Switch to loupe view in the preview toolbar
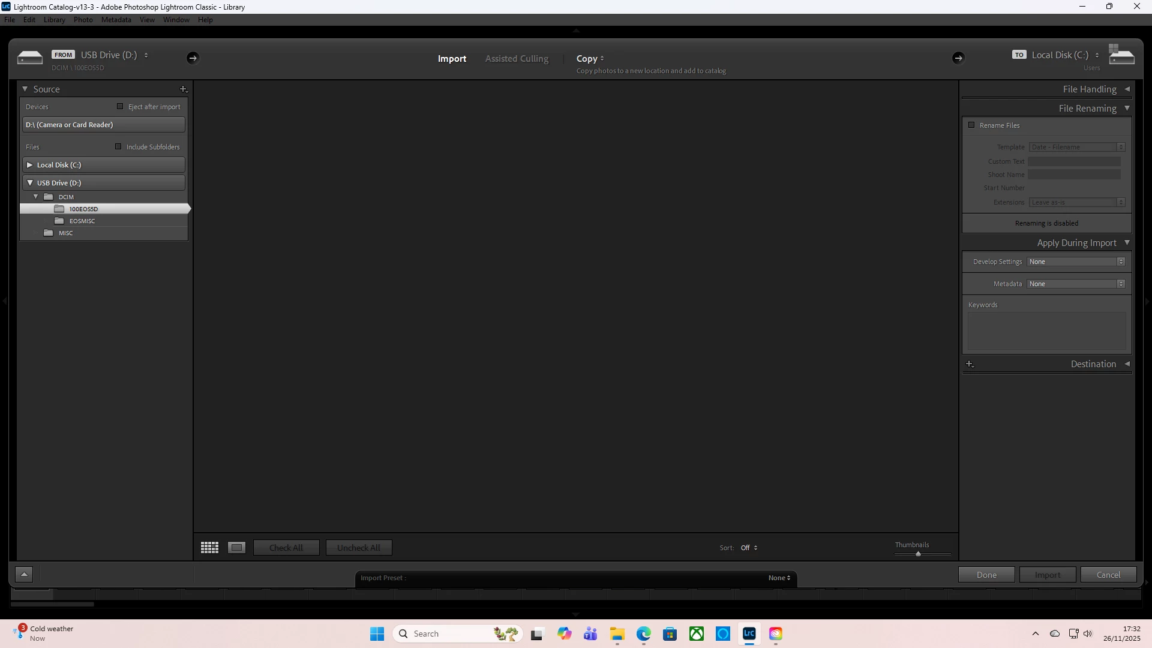Viewport: 1152px width, 648px height. tap(237, 547)
